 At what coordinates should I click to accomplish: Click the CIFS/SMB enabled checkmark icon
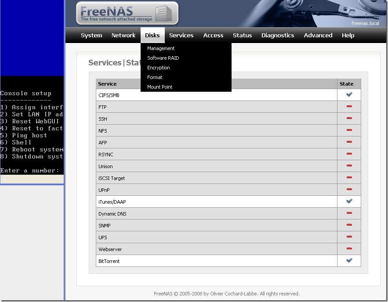349,94
